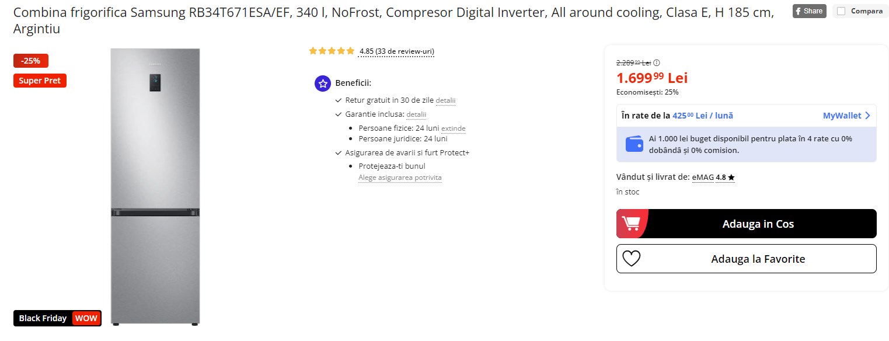Click the Beneficii star badge icon
The height and width of the screenshot is (341, 889).
(x=323, y=83)
